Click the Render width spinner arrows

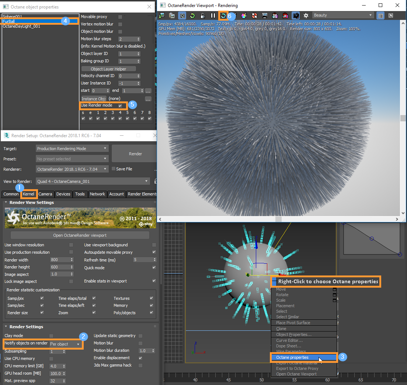pos(72,260)
